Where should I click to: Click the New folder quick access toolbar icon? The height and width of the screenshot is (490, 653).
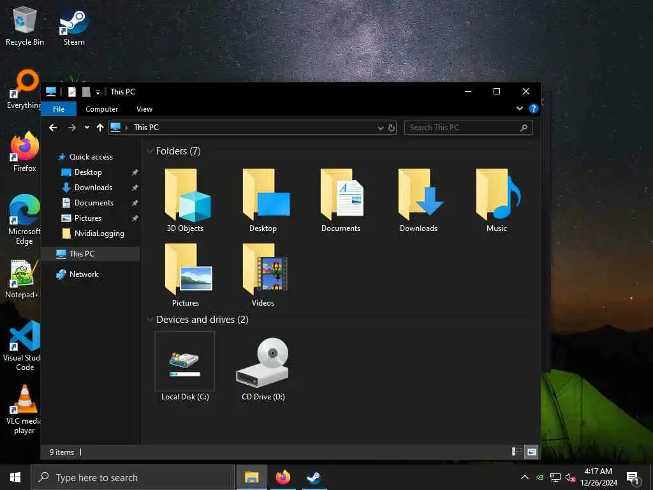click(86, 92)
